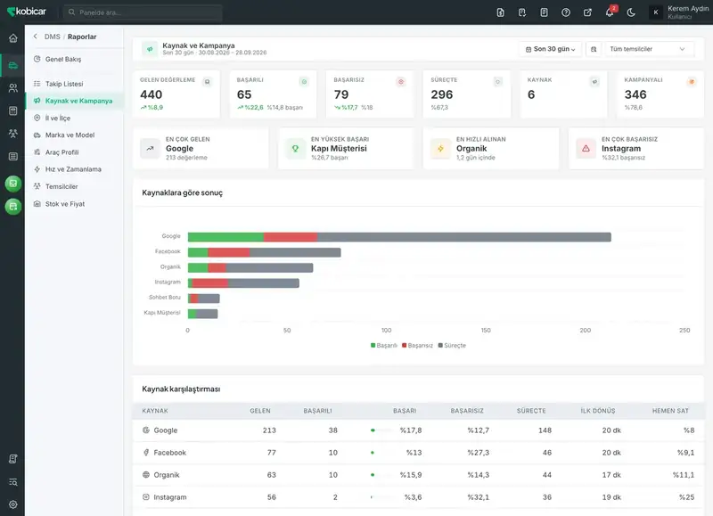The image size is (713, 516).
Task: Focus the Panelde ara search field
Action: 143,12
